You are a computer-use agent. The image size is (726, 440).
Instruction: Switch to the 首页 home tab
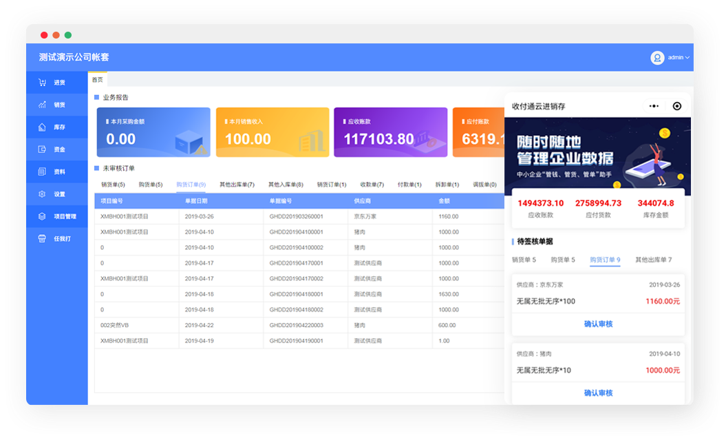pos(98,80)
